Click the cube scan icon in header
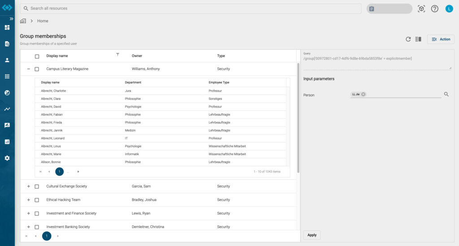459x246 pixels. pyautogui.click(x=421, y=9)
